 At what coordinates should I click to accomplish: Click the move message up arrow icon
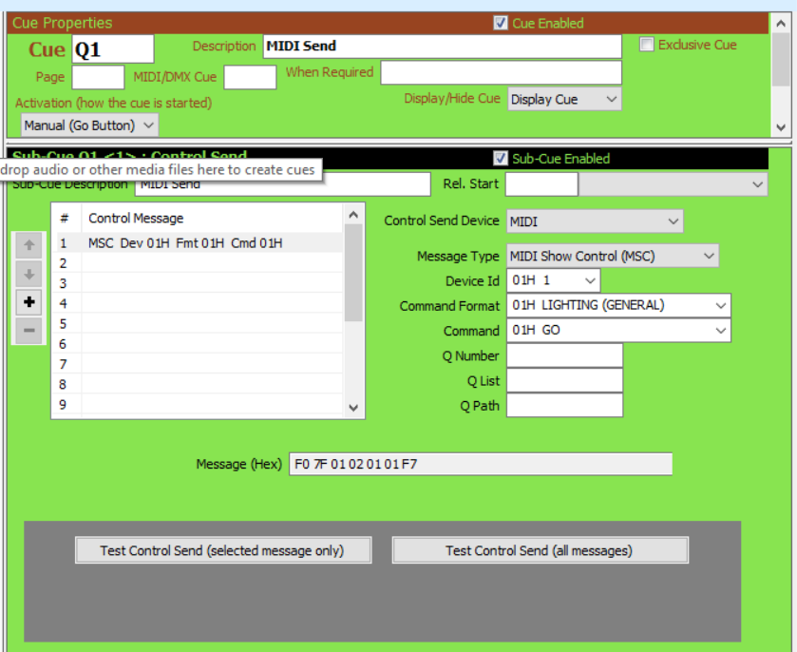(29, 245)
